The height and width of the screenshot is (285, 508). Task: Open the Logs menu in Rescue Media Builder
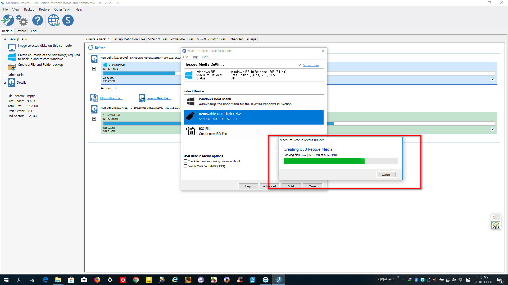[195, 57]
